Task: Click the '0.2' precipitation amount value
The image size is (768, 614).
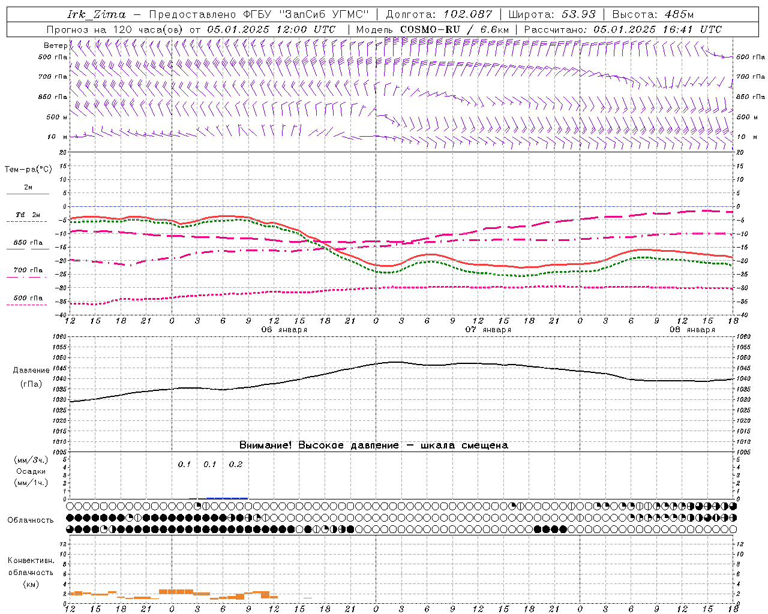Action: click(236, 465)
